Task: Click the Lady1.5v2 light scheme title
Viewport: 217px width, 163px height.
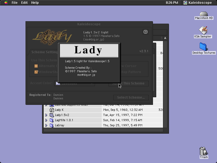Action: pos(96,32)
